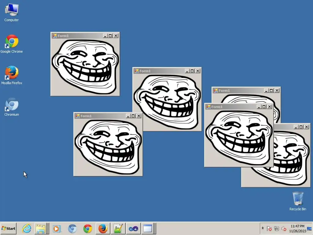Launch Internet Explorer from the taskbar
The height and width of the screenshot is (235, 313).
tap(27, 228)
